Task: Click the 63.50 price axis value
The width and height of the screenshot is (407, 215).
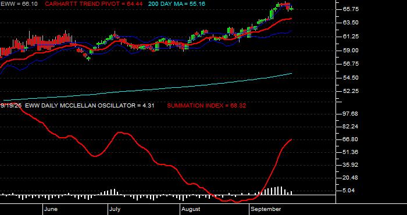Action: (351, 23)
